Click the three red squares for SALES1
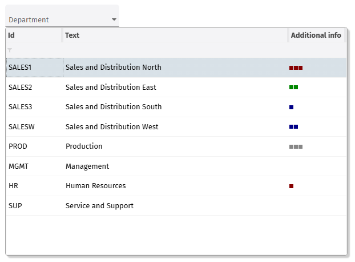The height and width of the screenshot is (262, 355). 296,68
